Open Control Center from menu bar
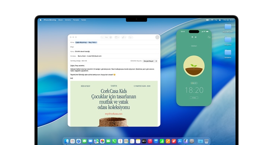The width and height of the screenshot is (273, 145). point(220,20)
